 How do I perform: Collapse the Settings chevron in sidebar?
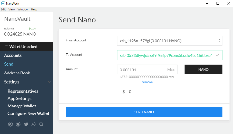tap(50, 82)
